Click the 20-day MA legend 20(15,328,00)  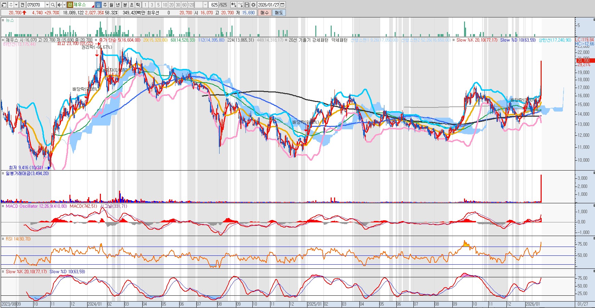(156, 40)
